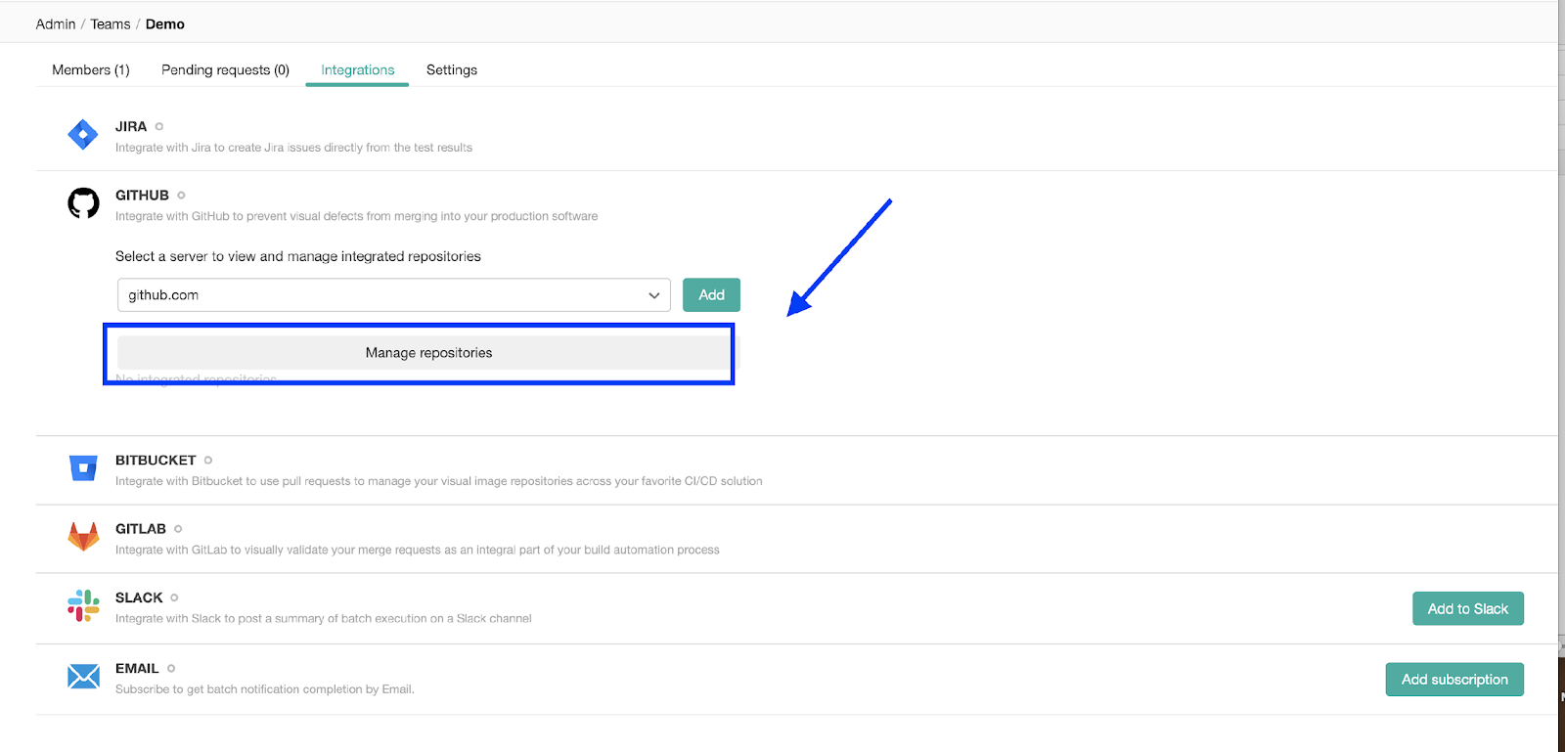Image resolution: width=1565 pixels, height=752 pixels.
Task: Open the Settings tab
Action: (452, 70)
